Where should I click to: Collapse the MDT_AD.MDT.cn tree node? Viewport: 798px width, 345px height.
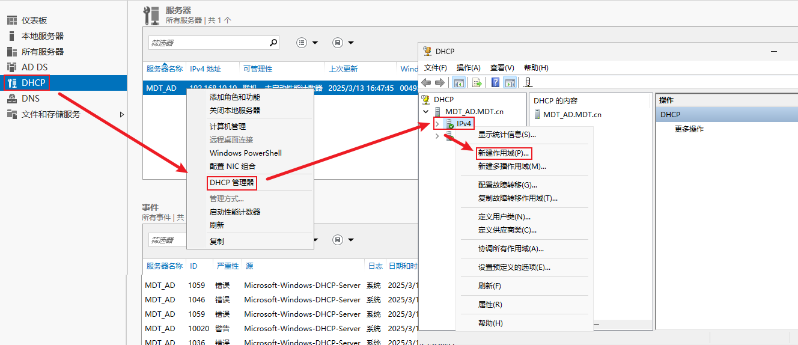coord(426,111)
